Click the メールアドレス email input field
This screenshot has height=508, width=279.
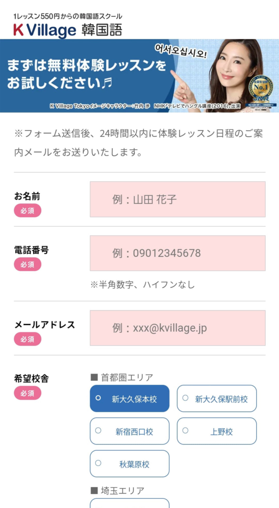(x=178, y=328)
